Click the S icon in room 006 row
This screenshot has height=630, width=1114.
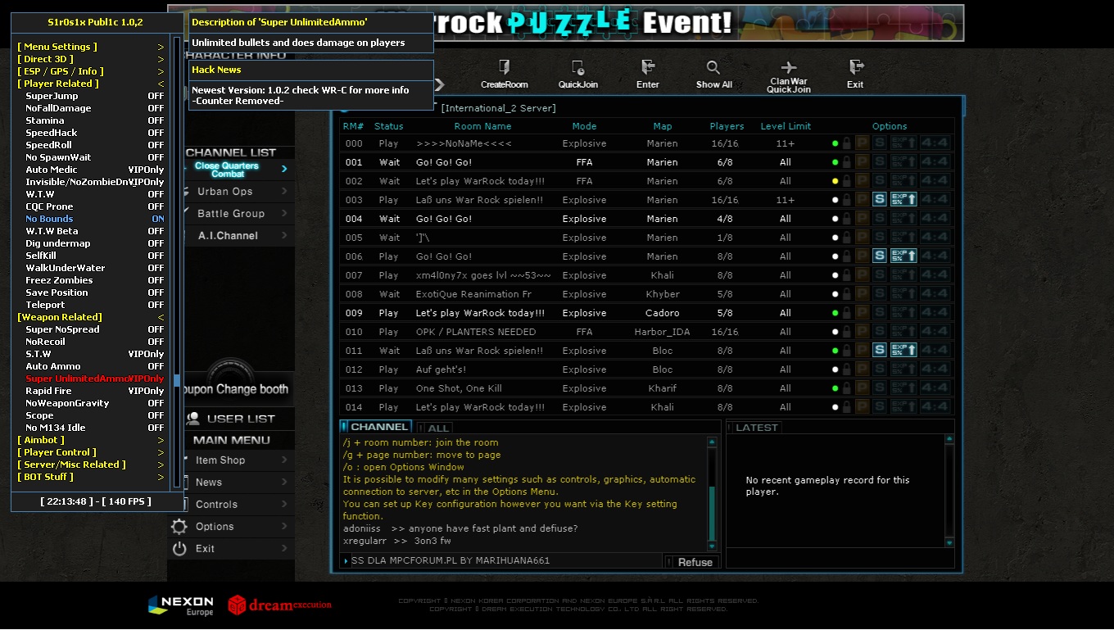pyautogui.click(x=880, y=256)
